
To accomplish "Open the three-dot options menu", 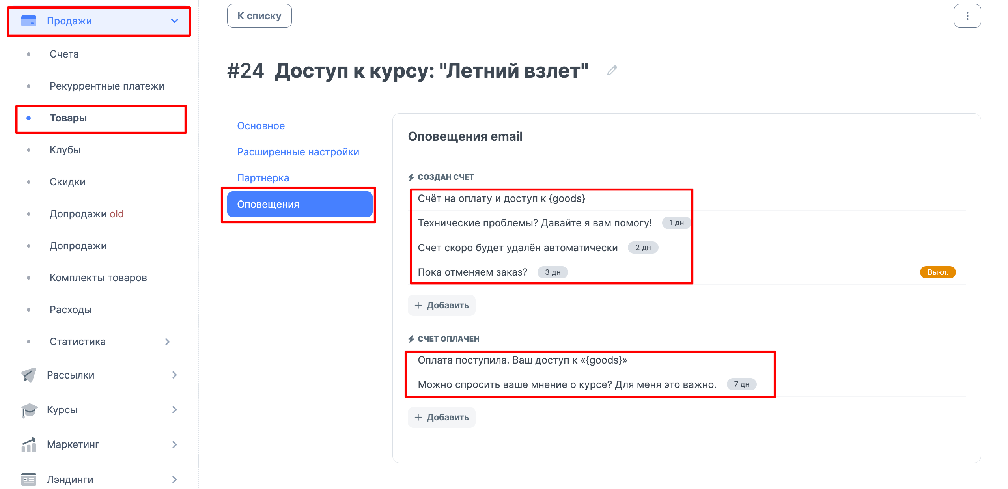I will tap(967, 16).
